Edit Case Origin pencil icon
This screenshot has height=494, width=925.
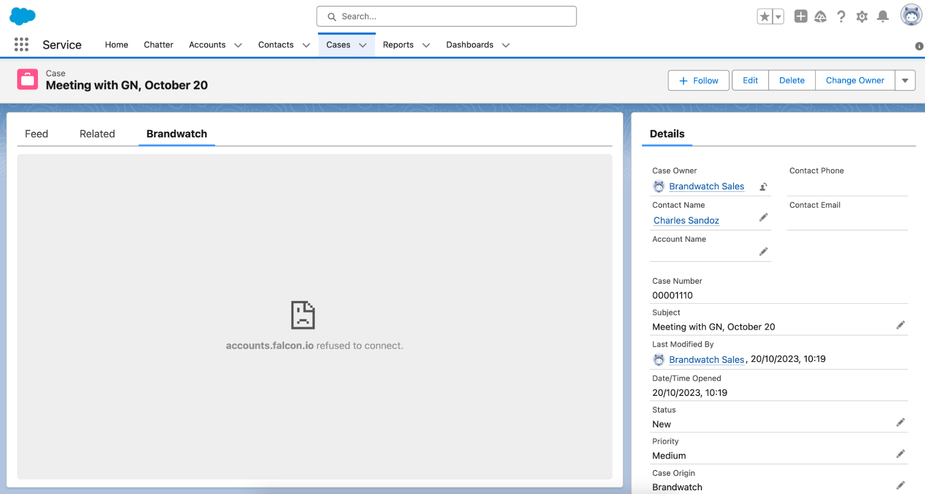[x=900, y=485]
